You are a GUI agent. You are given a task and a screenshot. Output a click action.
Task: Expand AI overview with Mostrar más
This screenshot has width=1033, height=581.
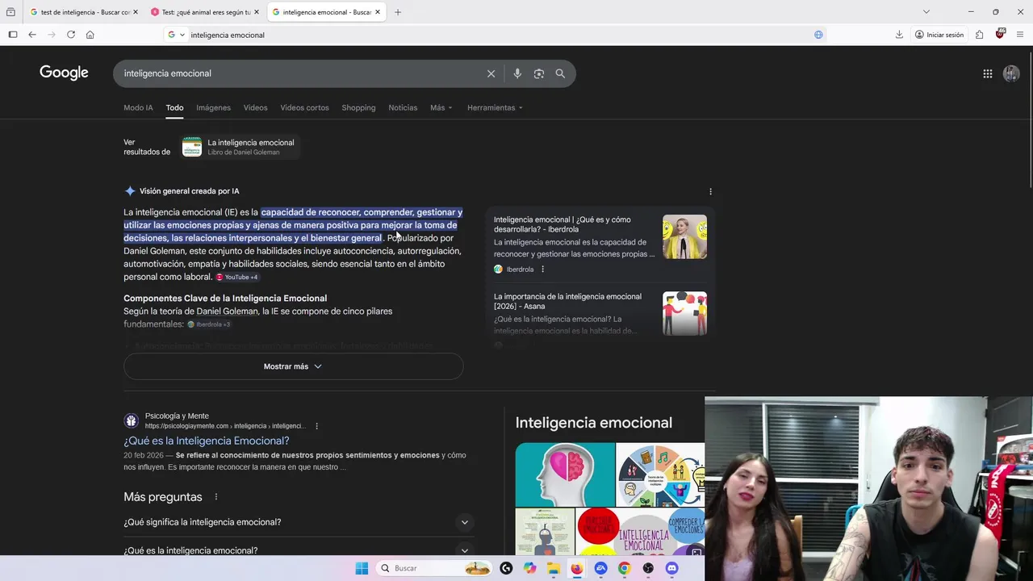(x=293, y=366)
